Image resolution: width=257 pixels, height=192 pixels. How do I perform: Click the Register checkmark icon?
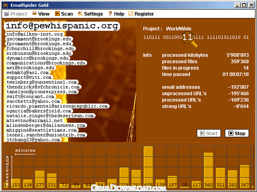point(131,14)
